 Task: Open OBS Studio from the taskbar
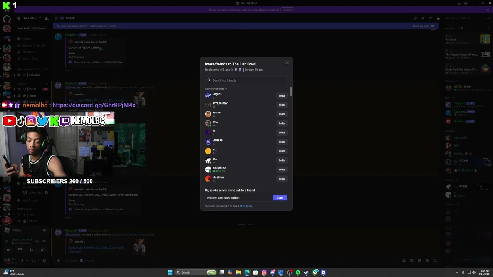point(290,272)
